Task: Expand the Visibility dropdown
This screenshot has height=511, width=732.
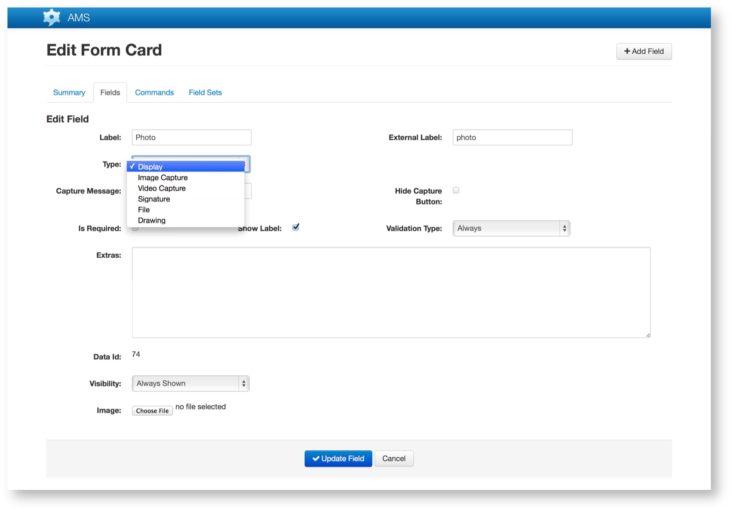Action: 190,383
